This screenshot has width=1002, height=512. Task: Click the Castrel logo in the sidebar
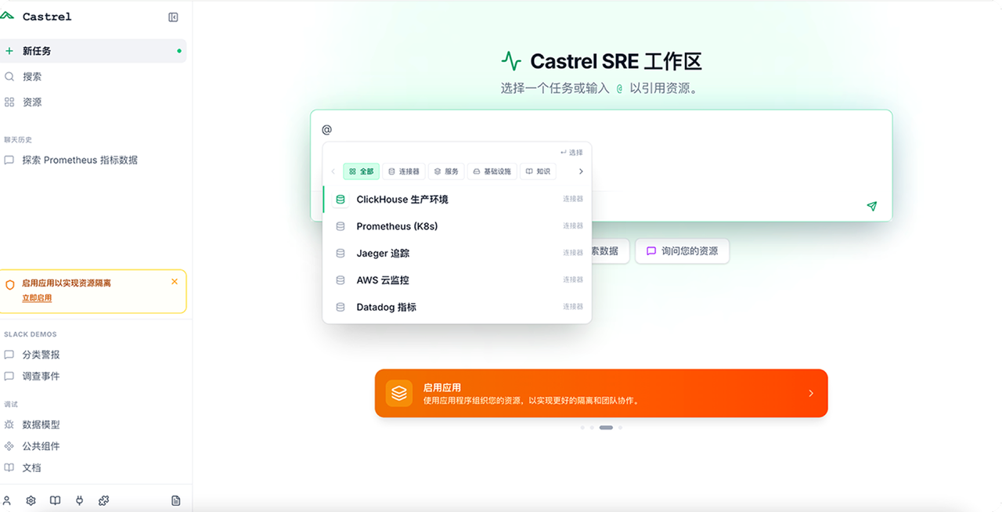[x=36, y=16]
